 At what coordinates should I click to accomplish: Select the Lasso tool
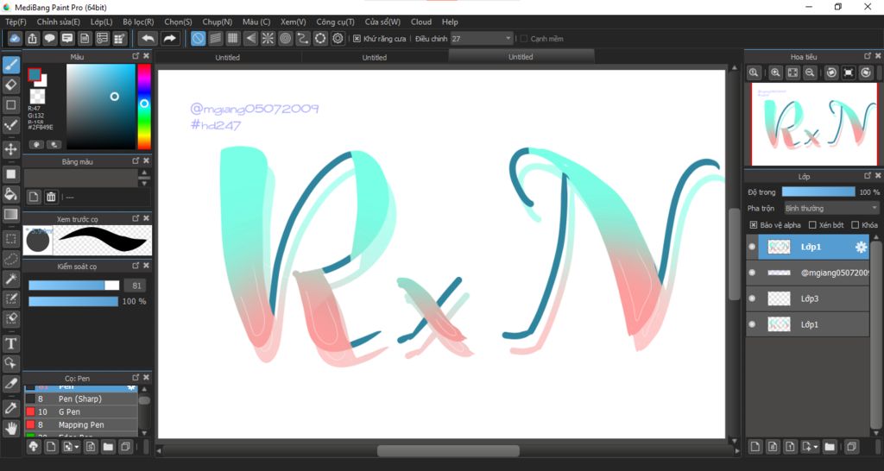pos(10,259)
